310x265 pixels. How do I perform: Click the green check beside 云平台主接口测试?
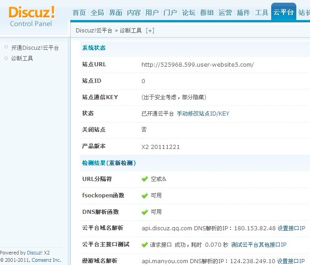tap(145, 244)
